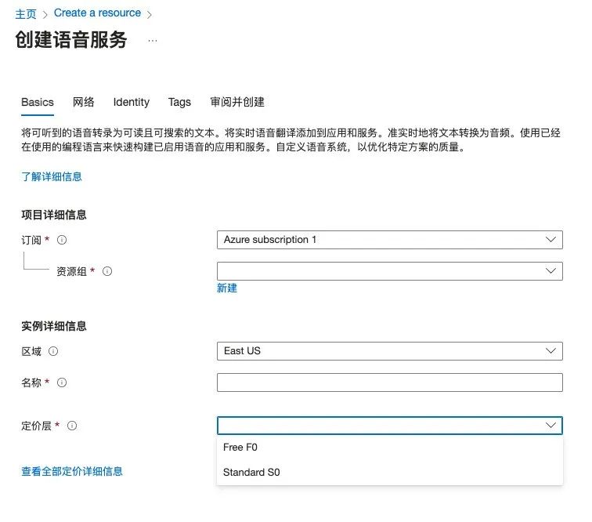
Task: Open the Identity tab
Action: pyautogui.click(x=132, y=103)
